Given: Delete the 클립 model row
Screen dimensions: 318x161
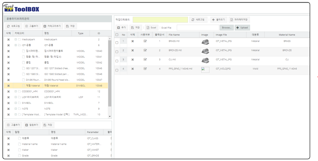Looking at the screenshot, I should (x=8, y=63).
